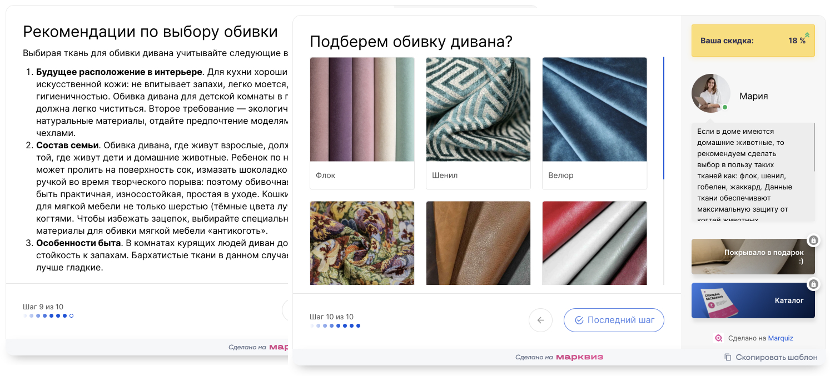Click Мария's avatar photo
The height and width of the screenshot is (376, 830).
[710, 93]
